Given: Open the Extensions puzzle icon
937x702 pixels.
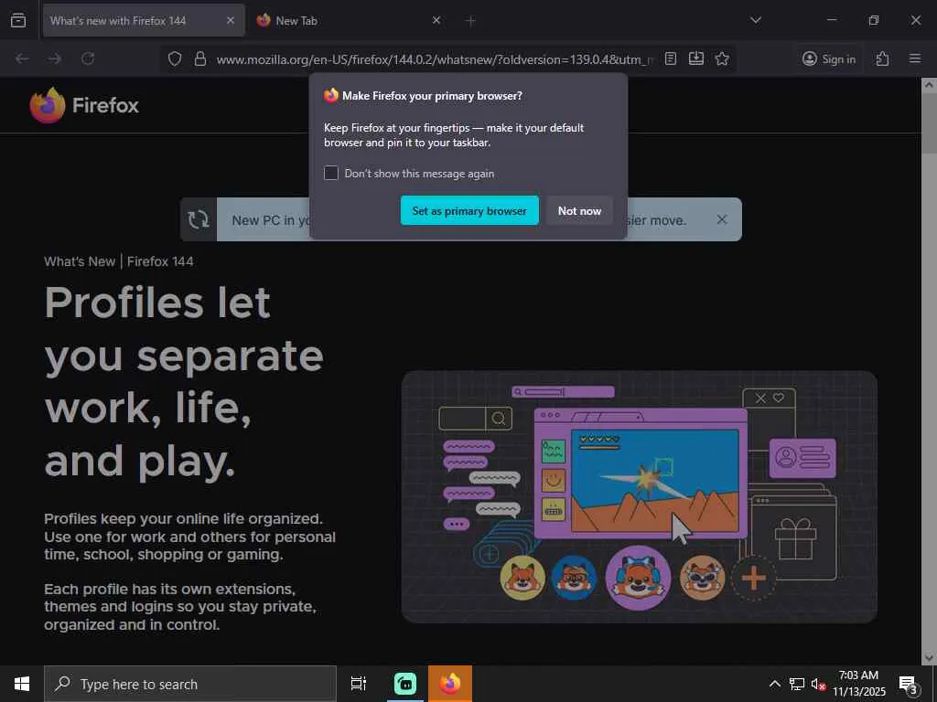Looking at the screenshot, I should coord(882,58).
